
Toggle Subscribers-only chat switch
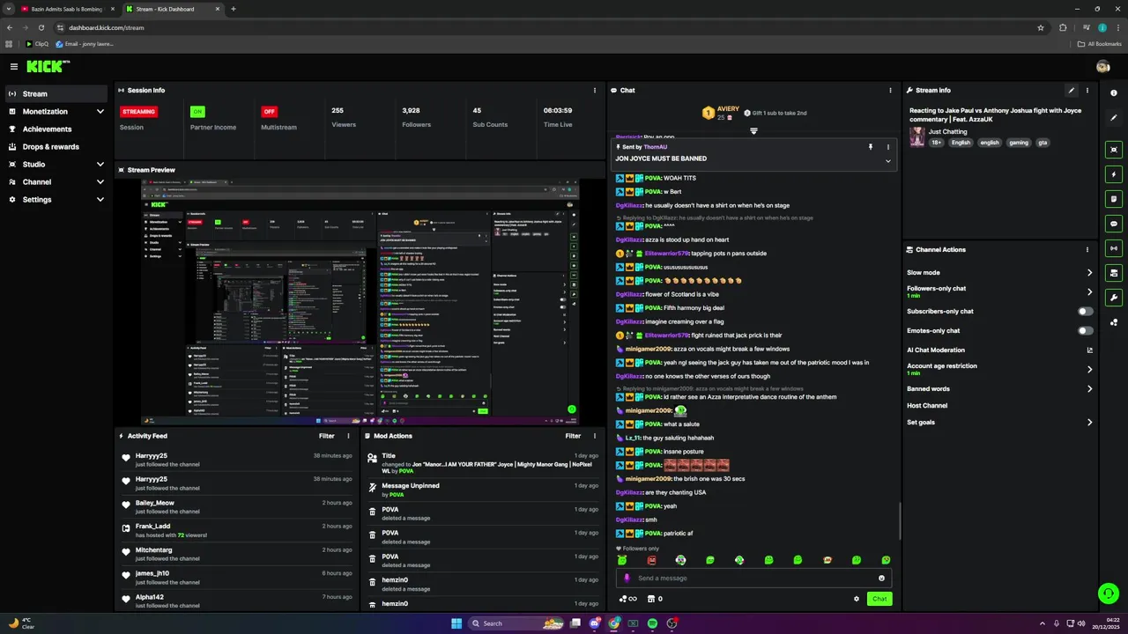point(1086,312)
